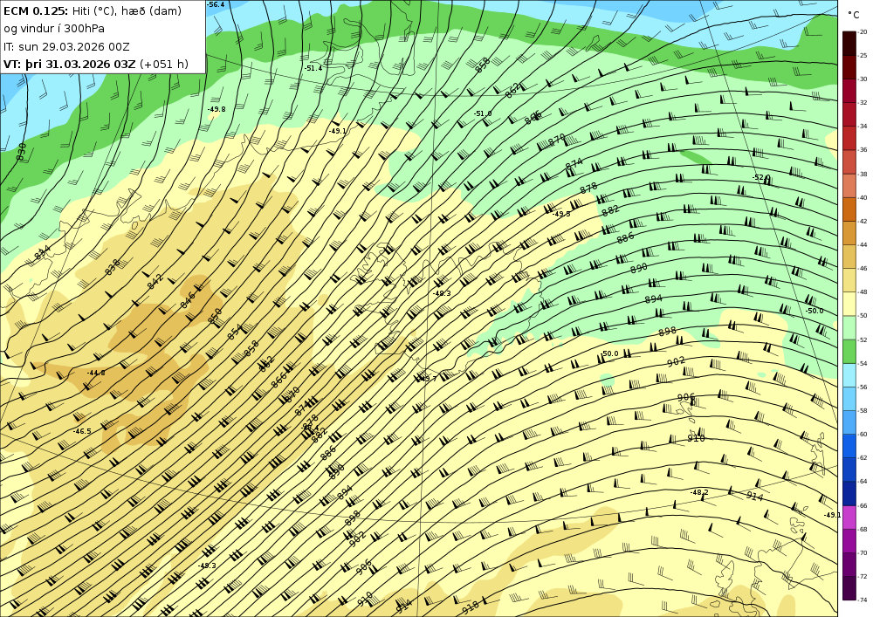Click the text 'og vindur í 300hPa'
This screenshot has width=873, height=617.
(54, 29)
